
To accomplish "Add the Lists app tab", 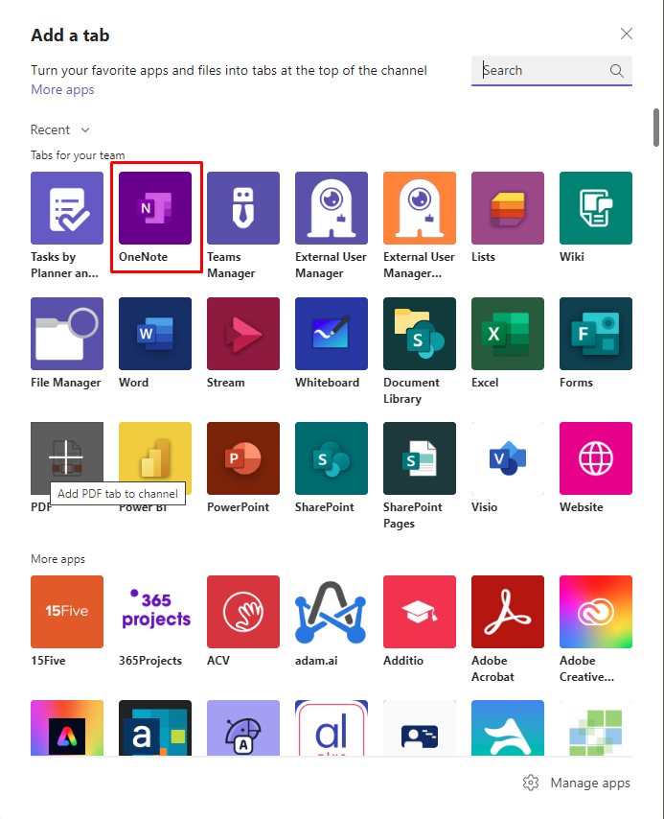I will pos(508,208).
